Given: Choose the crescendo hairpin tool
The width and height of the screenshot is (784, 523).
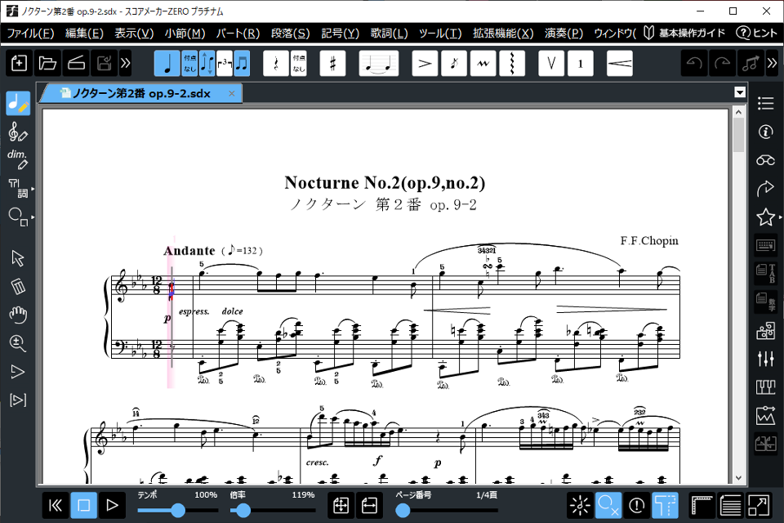Looking at the screenshot, I should (620, 63).
